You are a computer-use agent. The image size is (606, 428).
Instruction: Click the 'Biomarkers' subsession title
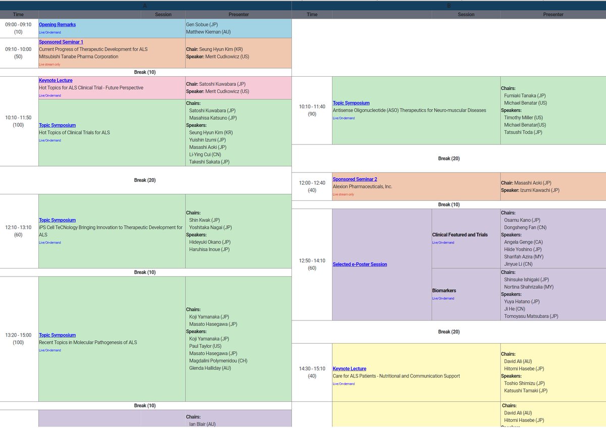444,291
